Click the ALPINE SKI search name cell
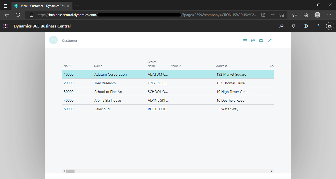The height and width of the screenshot is (179, 336). pyautogui.click(x=158, y=100)
